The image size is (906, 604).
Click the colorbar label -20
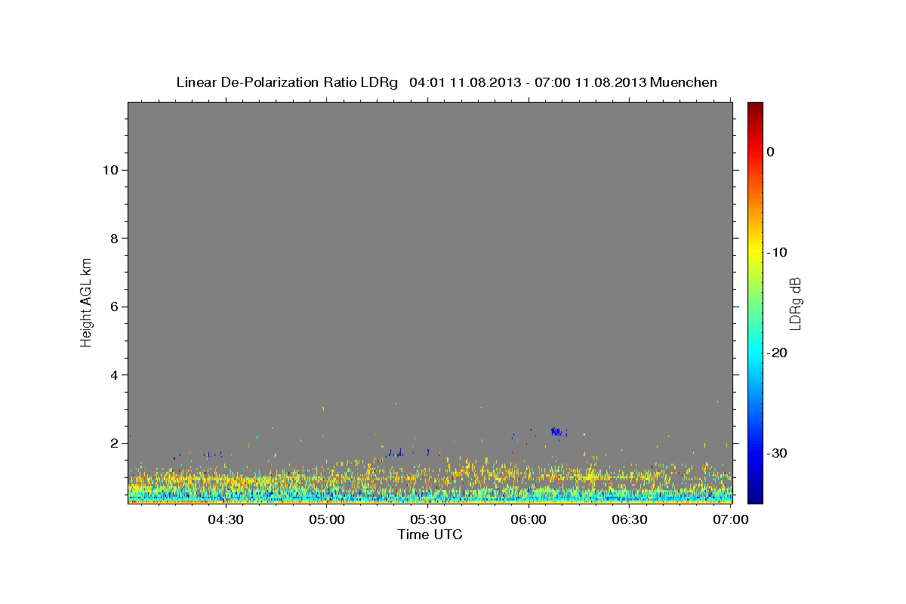[x=778, y=353]
